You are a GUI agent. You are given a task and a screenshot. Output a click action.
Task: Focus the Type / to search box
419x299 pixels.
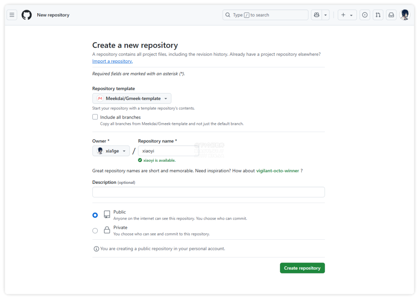pos(265,15)
